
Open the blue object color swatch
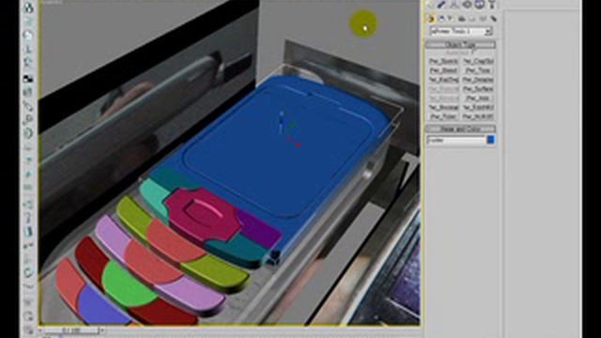pyautogui.click(x=490, y=140)
